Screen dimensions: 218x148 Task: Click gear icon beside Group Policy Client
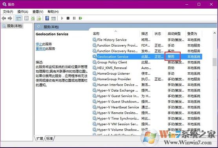[95, 62]
